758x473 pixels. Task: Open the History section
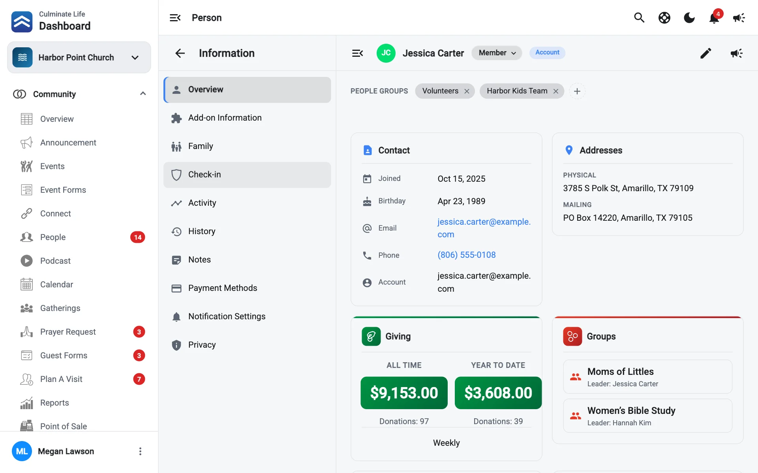click(247, 231)
